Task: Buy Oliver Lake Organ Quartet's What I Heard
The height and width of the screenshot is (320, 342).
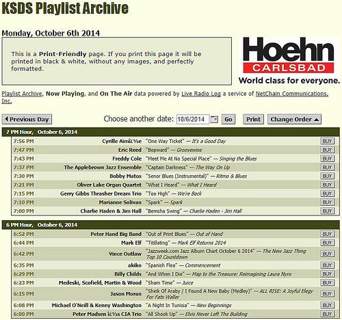Action: coord(327,185)
